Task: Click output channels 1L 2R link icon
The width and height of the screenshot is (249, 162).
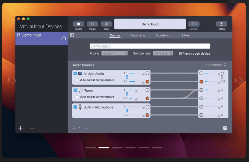Action: coord(222,77)
